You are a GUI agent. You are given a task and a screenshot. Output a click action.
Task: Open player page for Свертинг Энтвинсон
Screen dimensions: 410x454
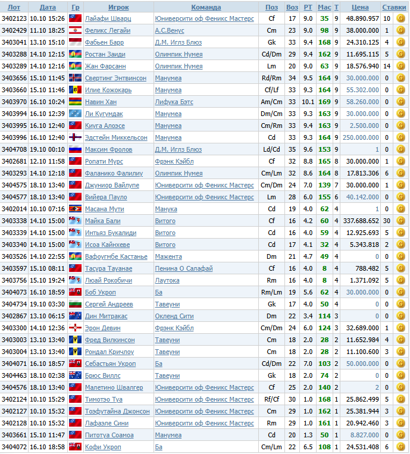(115, 78)
